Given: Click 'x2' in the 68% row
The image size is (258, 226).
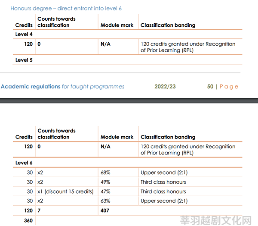Looking at the screenshot, I should [x=40, y=173].
